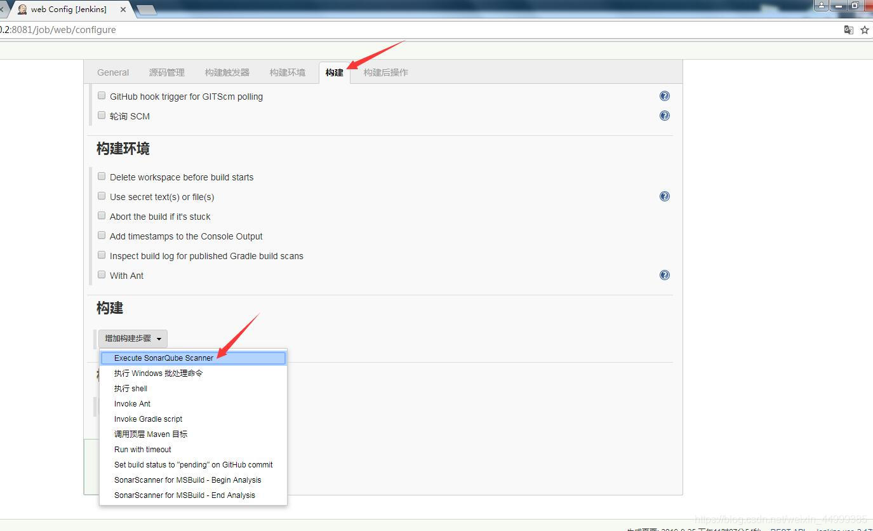
Task: Switch to the 构建触发器 tab
Action: (227, 72)
